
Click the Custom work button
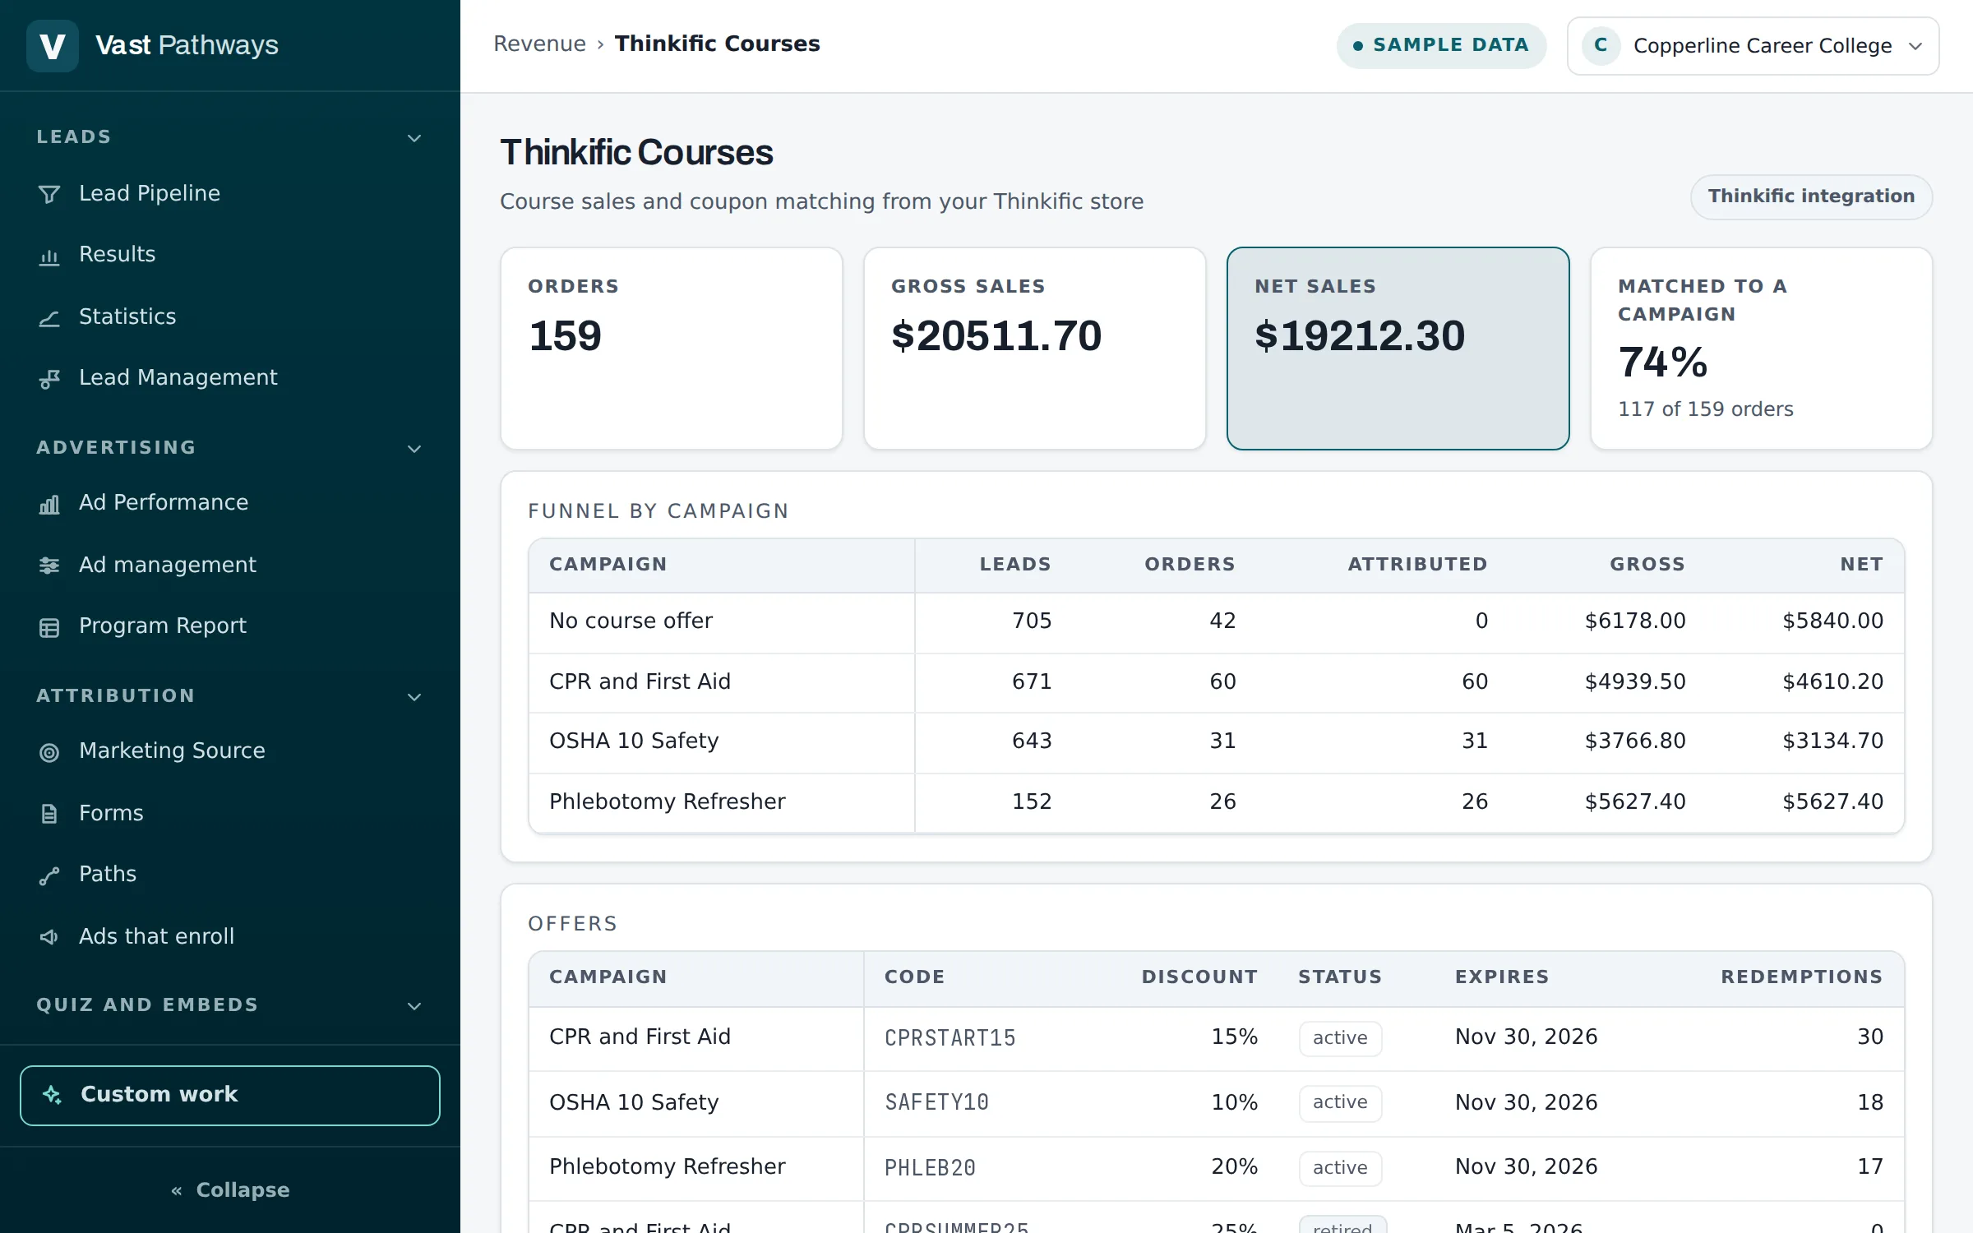pos(230,1095)
